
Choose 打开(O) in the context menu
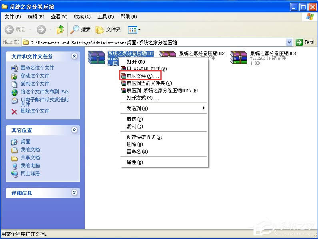coord(164,62)
